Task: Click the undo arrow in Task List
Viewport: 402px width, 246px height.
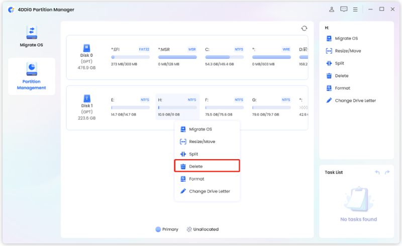Action: tap(377, 172)
